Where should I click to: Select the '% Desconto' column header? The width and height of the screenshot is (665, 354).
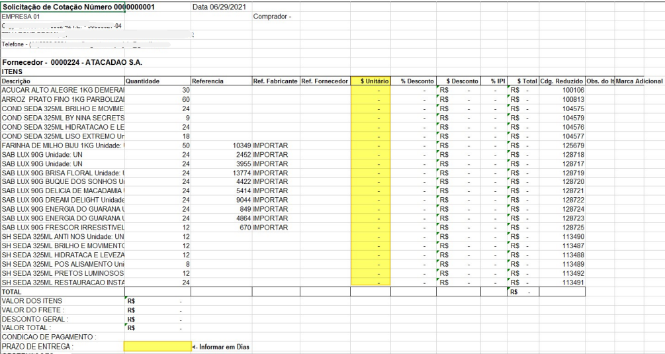pos(414,81)
